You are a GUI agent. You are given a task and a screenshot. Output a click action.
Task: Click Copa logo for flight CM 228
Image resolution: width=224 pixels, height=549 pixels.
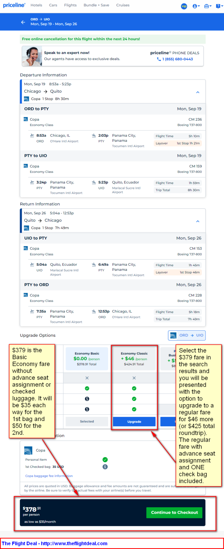click(26, 295)
